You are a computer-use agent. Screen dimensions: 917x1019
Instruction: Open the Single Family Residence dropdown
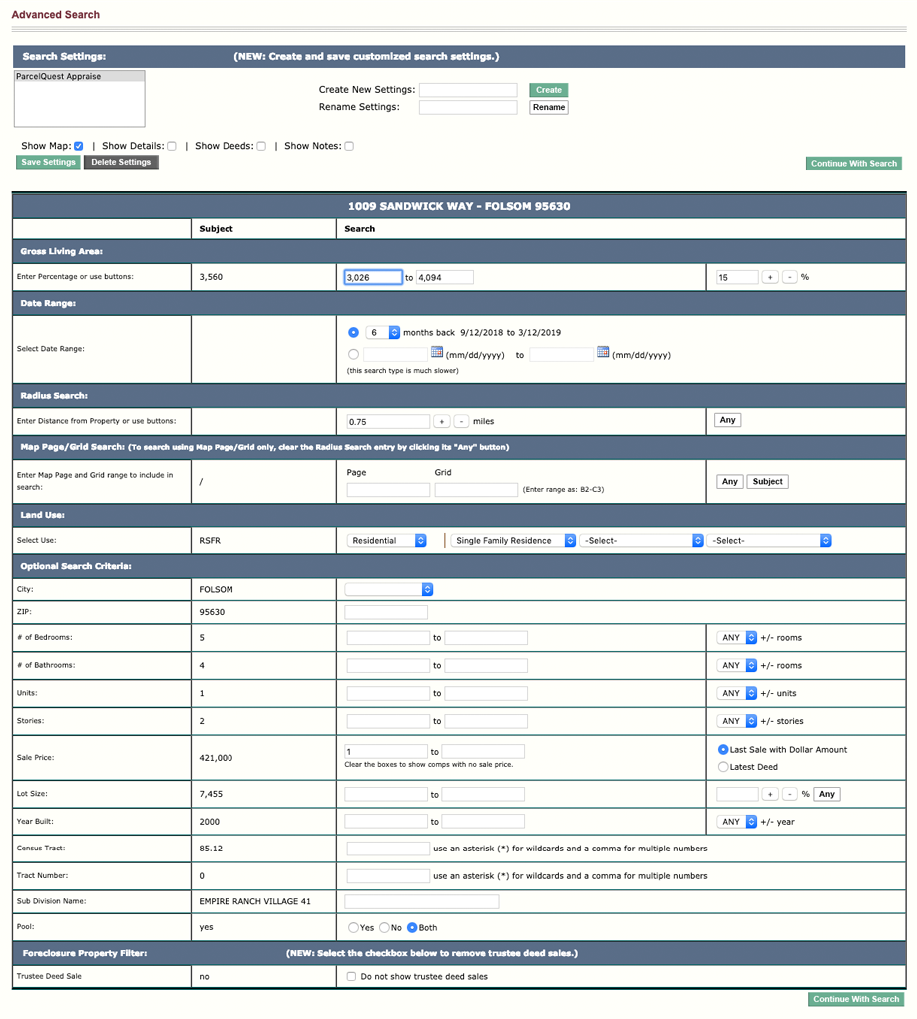tap(514, 541)
